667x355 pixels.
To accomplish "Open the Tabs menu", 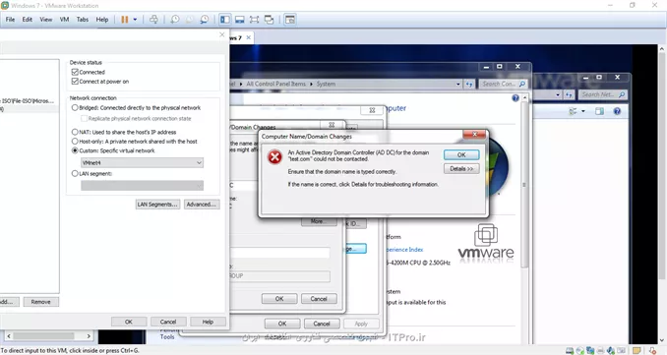I will tap(83, 20).
